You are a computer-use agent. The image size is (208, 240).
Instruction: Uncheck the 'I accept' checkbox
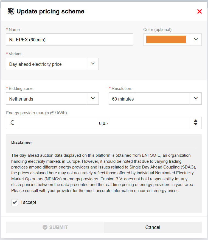[15, 202]
